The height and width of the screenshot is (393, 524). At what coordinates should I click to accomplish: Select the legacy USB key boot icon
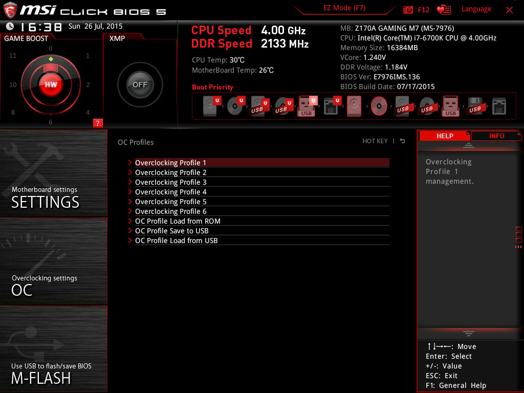(450, 106)
